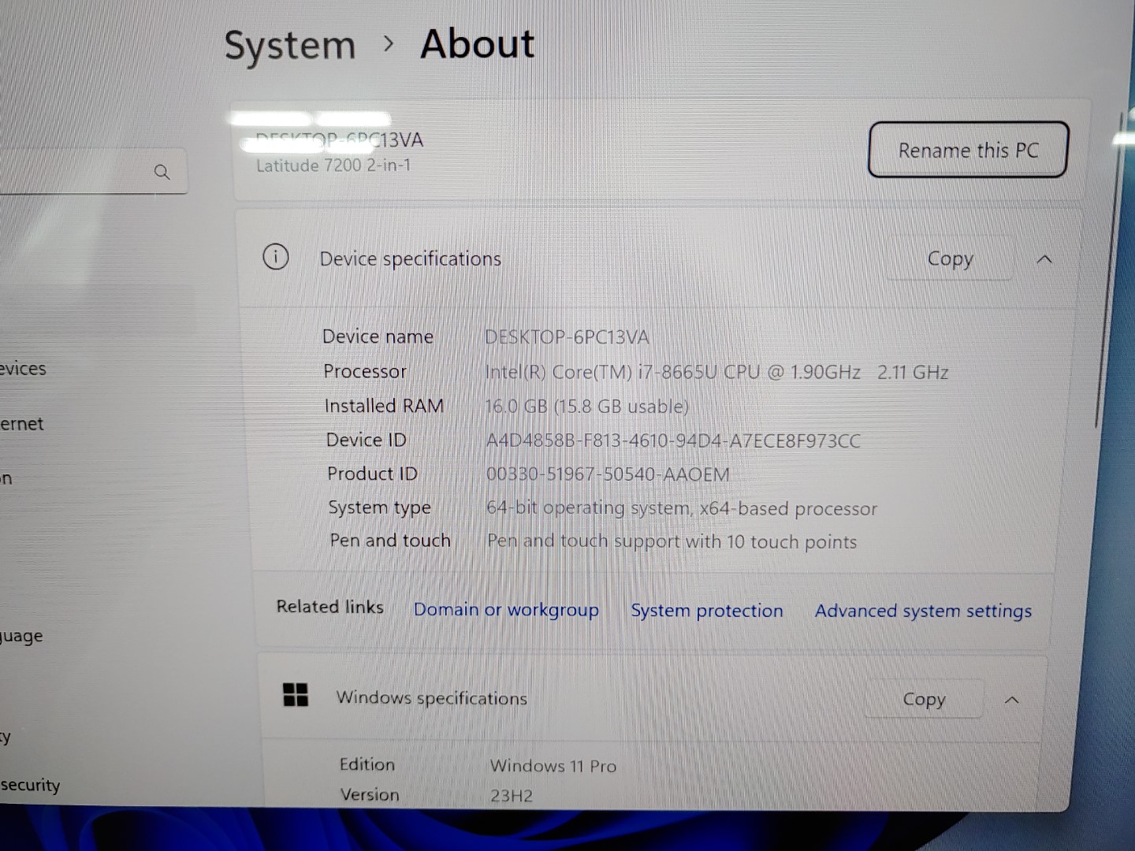
Task: Select the Installed RAM value 16.0 GB
Action: point(587,407)
